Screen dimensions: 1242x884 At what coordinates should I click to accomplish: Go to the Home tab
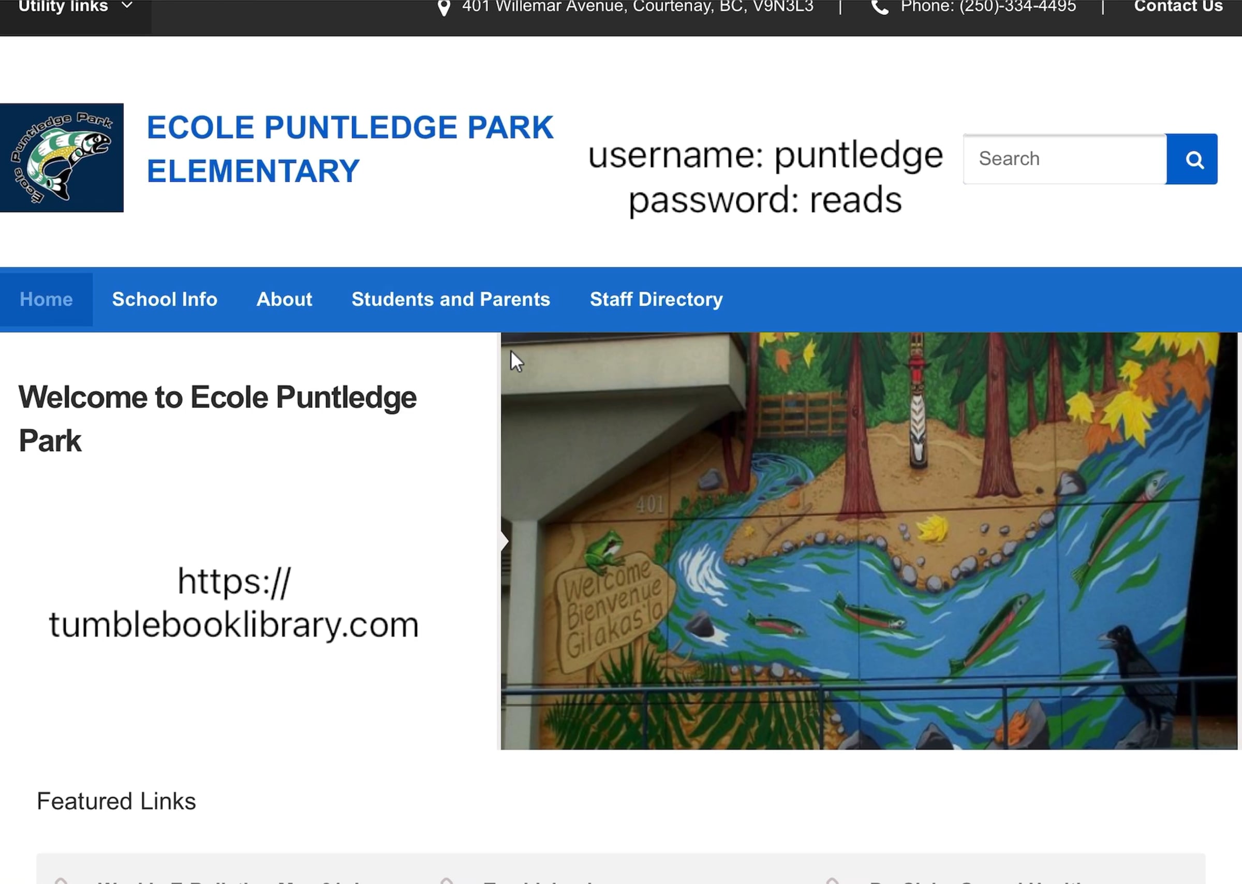click(46, 299)
